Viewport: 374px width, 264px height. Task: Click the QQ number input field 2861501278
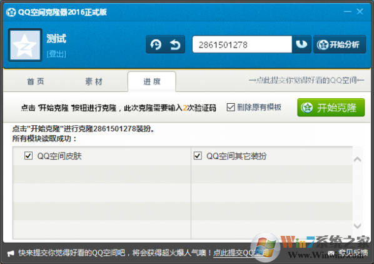[242, 44]
